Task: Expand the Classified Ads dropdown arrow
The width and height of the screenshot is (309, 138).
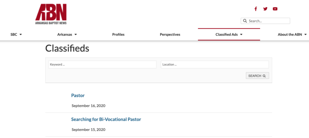Action: [x=241, y=35]
